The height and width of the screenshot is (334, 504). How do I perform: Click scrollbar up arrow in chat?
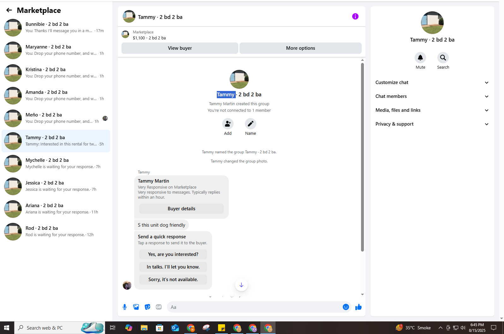coord(362,60)
